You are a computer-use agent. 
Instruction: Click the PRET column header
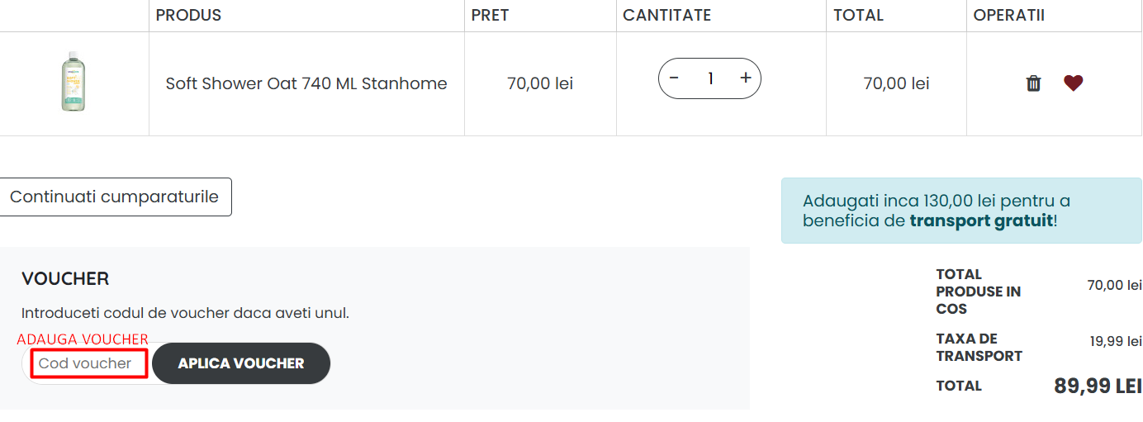point(490,15)
